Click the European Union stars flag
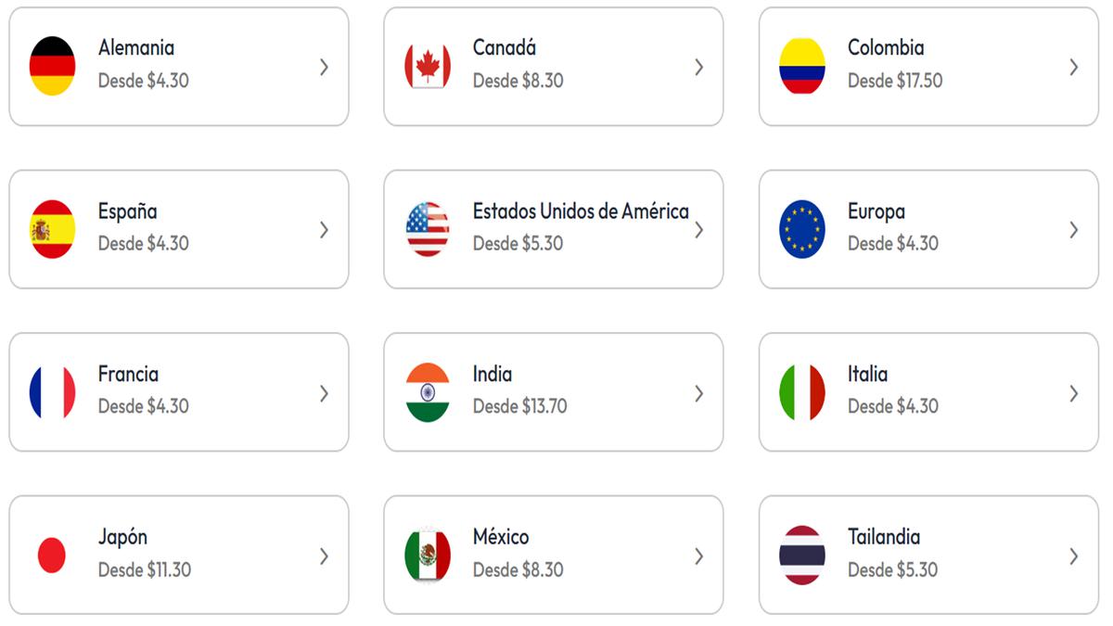This screenshot has height=626, width=1113. (801, 229)
